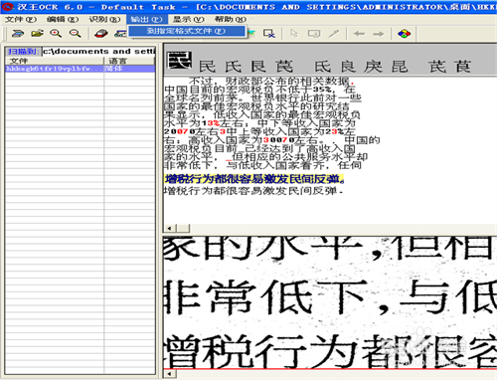Open image file via folder icon

point(37,34)
